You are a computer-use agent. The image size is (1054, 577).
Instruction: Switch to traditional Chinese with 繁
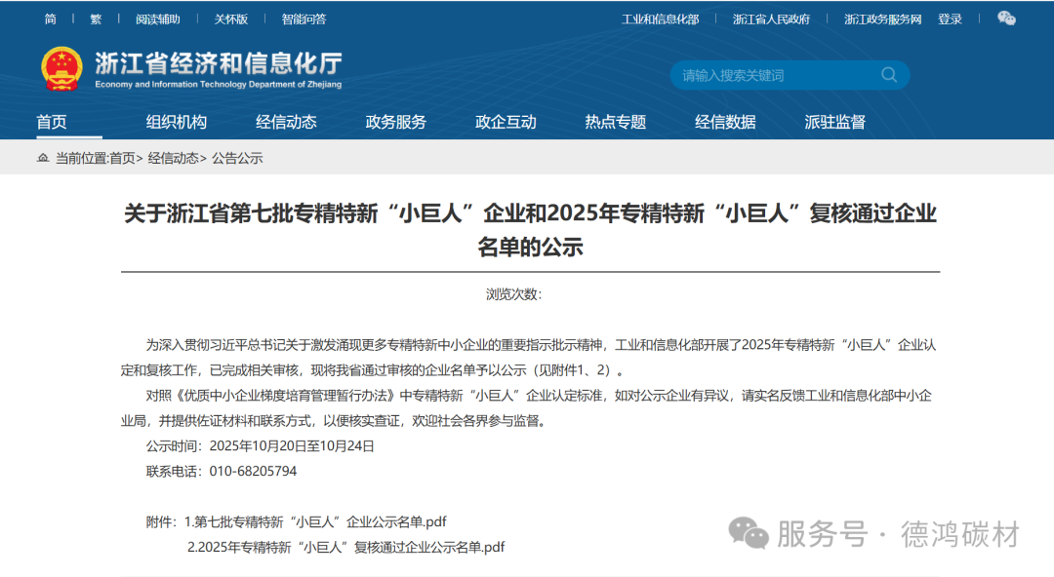96,19
